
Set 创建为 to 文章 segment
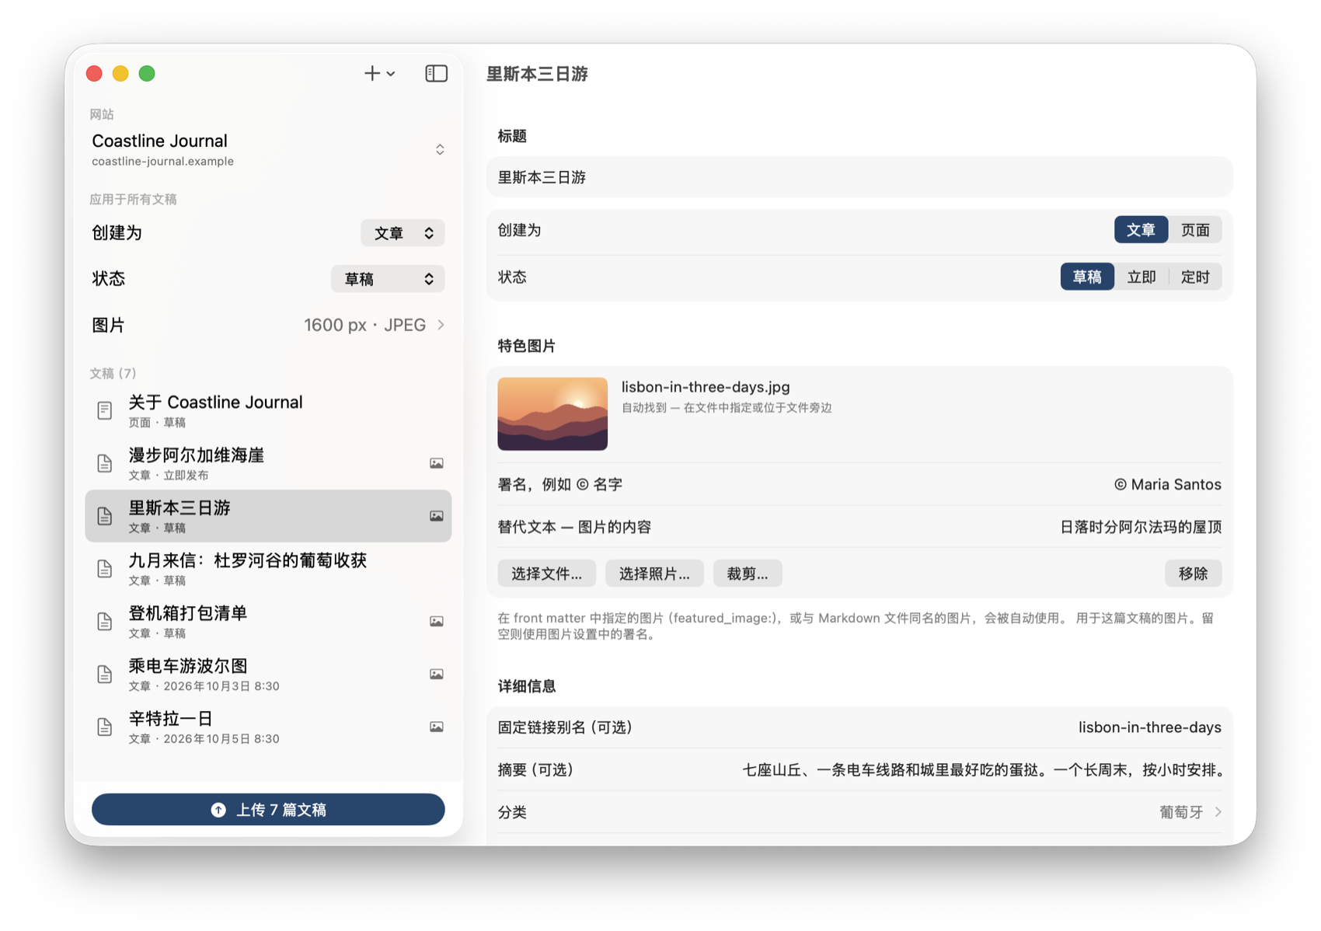point(1141,230)
